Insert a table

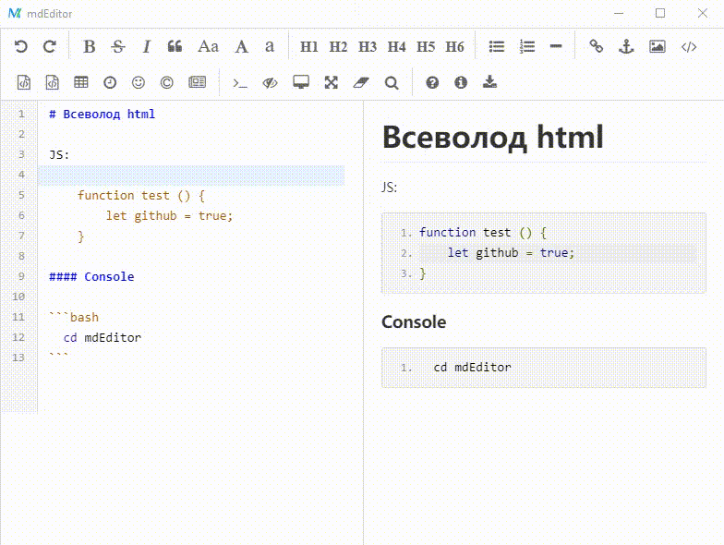[81, 82]
